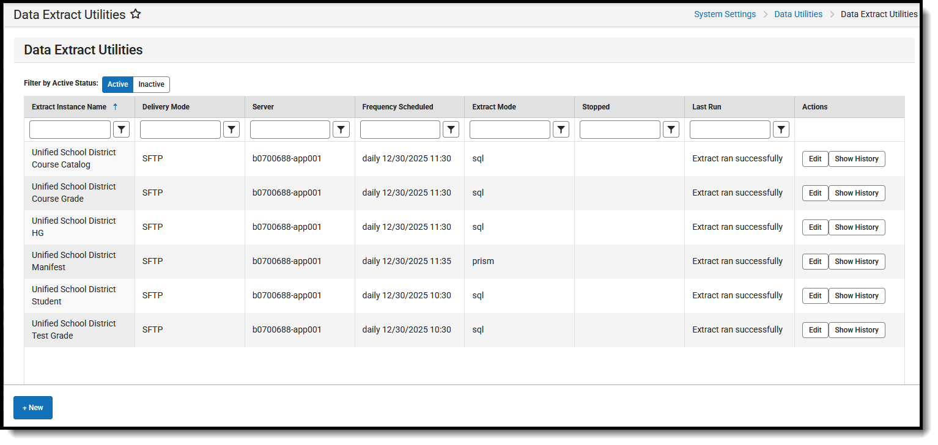The width and height of the screenshot is (938, 445).
Task: Switch filter to show Inactive extracts
Action: (150, 84)
